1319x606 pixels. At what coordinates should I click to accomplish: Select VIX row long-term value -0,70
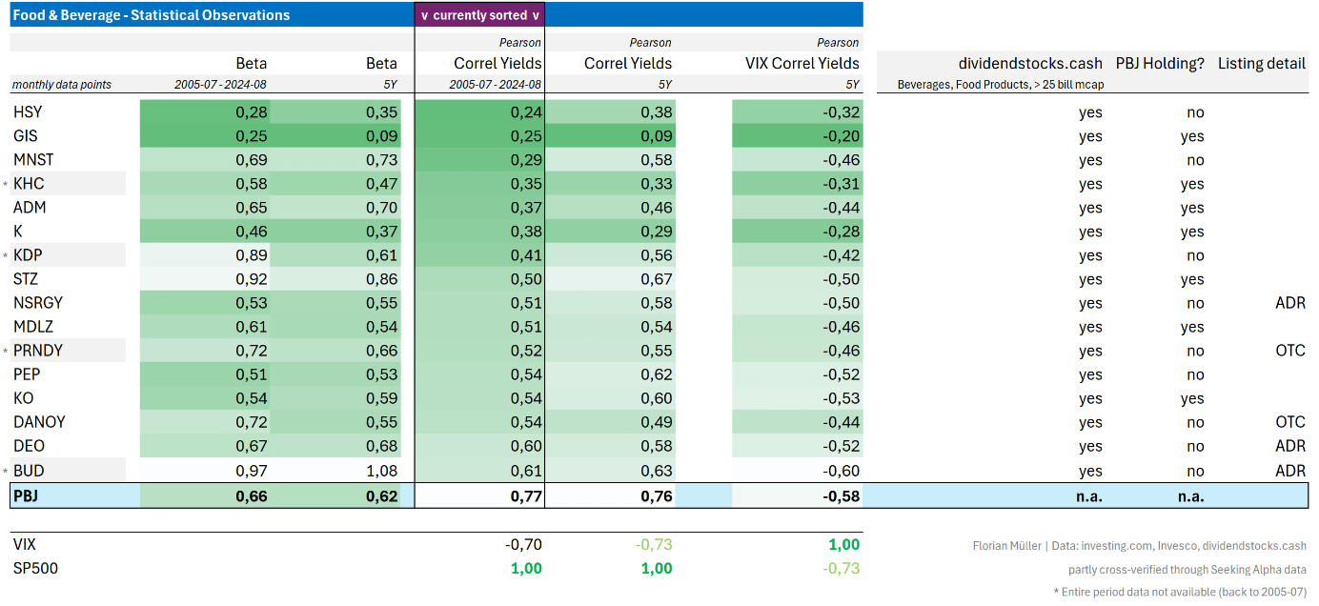(523, 545)
